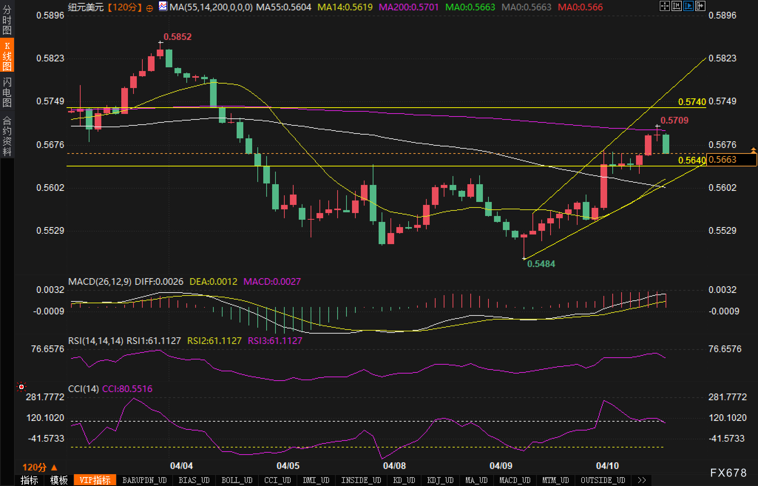
Task: Click the orange plus circle next to 120分
Action: tap(149, 8)
